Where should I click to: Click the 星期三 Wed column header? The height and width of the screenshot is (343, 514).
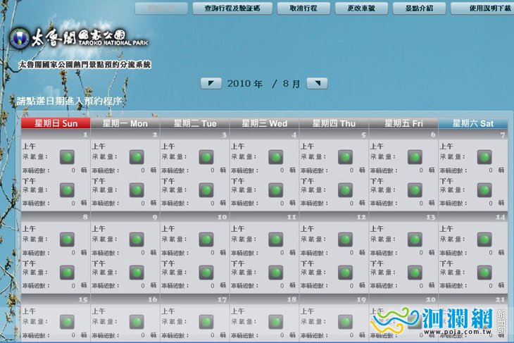pos(264,123)
